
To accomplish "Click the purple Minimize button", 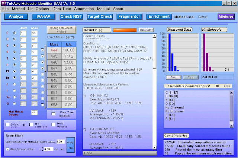I will click(x=226, y=17).
